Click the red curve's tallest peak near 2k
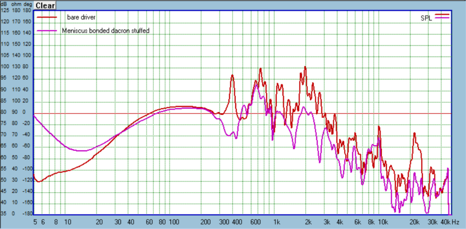 click(305, 67)
